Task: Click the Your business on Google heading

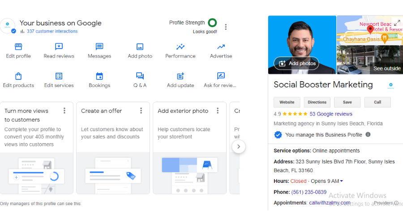Action: (60, 23)
